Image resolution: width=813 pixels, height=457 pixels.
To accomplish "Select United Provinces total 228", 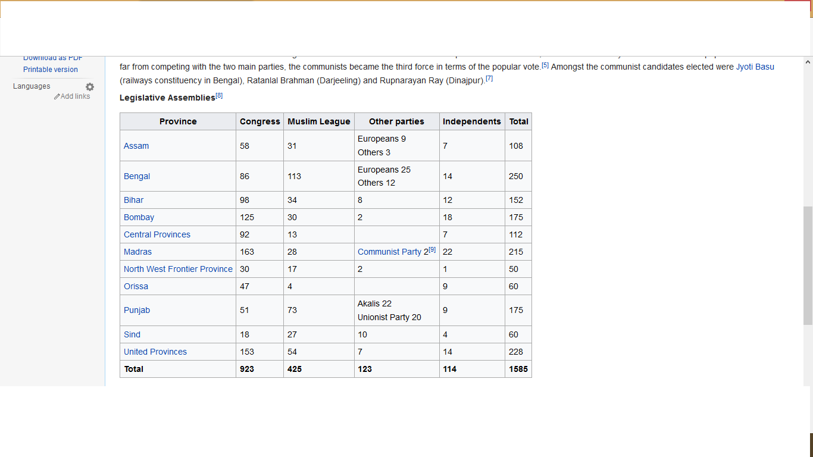I will coord(518,352).
